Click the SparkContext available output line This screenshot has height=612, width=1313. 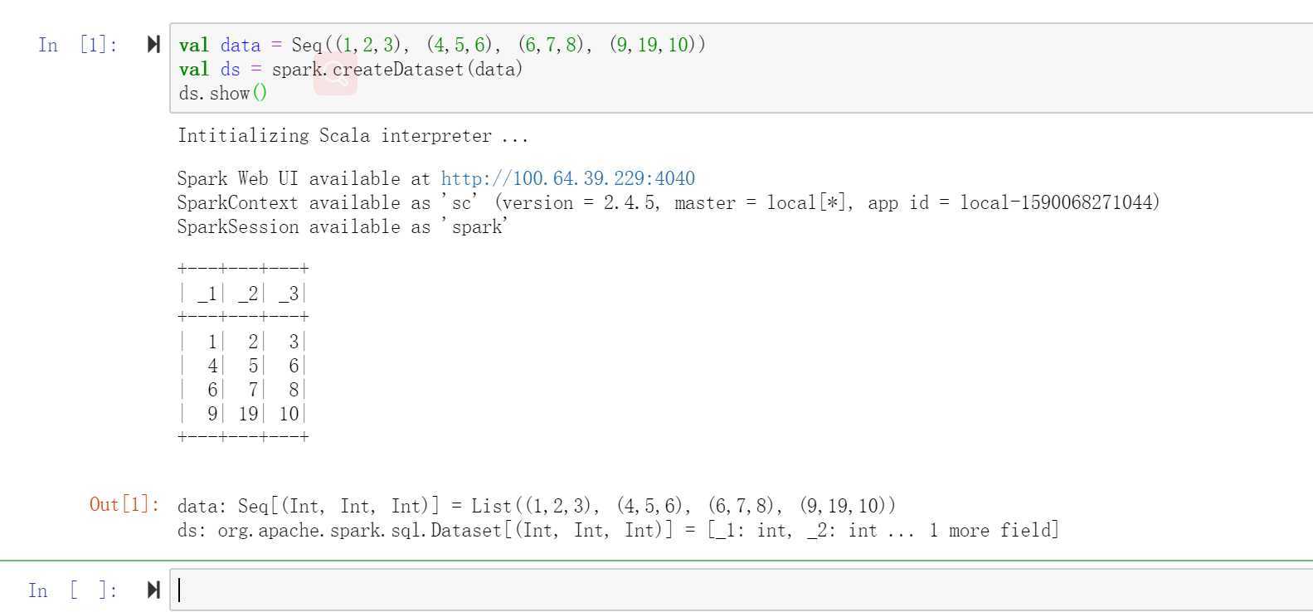[668, 202]
